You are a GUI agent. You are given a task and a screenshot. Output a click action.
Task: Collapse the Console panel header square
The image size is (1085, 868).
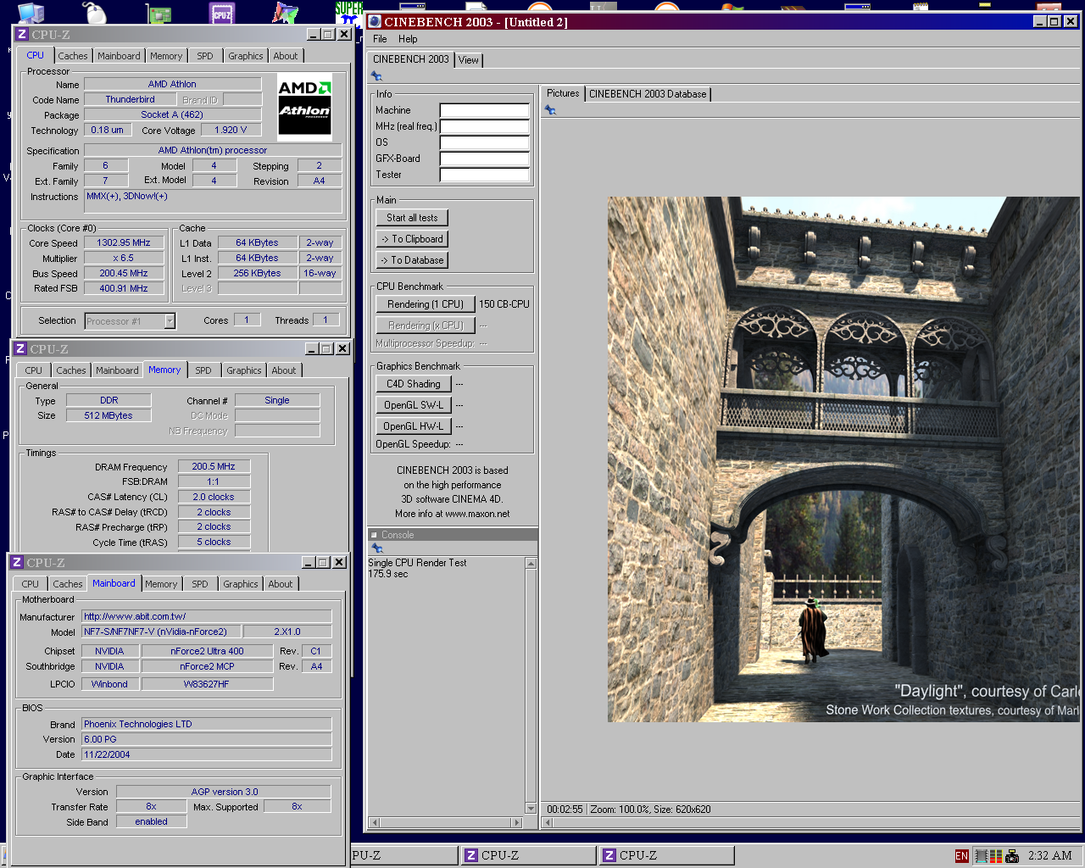pyautogui.click(x=375, y=535)
